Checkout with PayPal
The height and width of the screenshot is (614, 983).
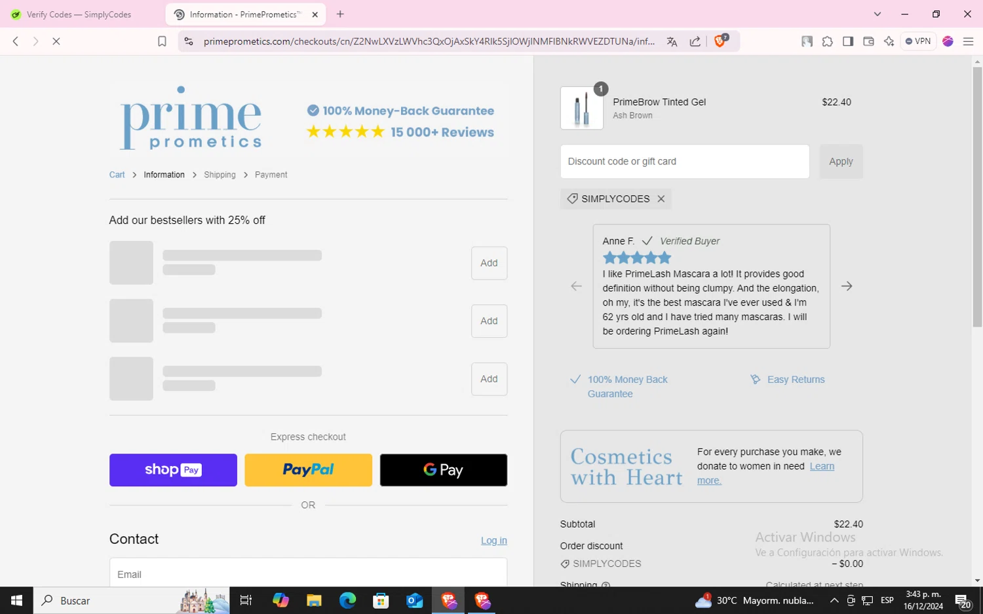(308, 470)
